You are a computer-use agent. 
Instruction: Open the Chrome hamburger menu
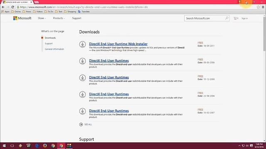[263, 7]
